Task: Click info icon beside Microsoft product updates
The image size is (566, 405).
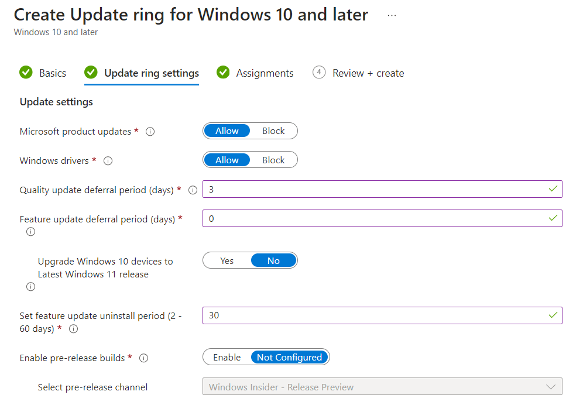Action: 150,132
